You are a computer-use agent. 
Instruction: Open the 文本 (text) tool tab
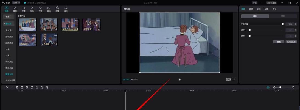click(x=24, y=9)
